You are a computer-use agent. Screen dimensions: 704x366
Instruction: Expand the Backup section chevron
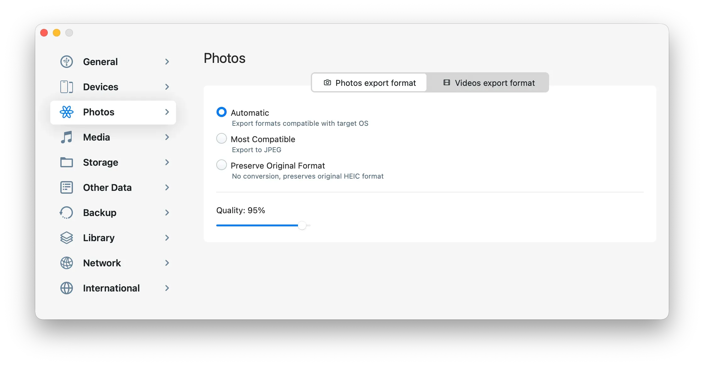[x=167, y=213]
